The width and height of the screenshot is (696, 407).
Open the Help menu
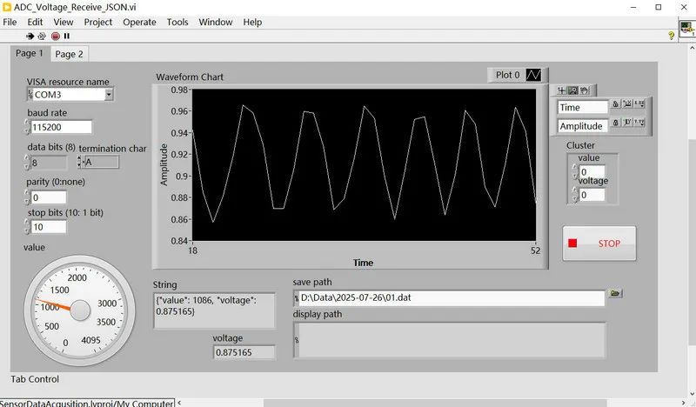coord(252,22)
